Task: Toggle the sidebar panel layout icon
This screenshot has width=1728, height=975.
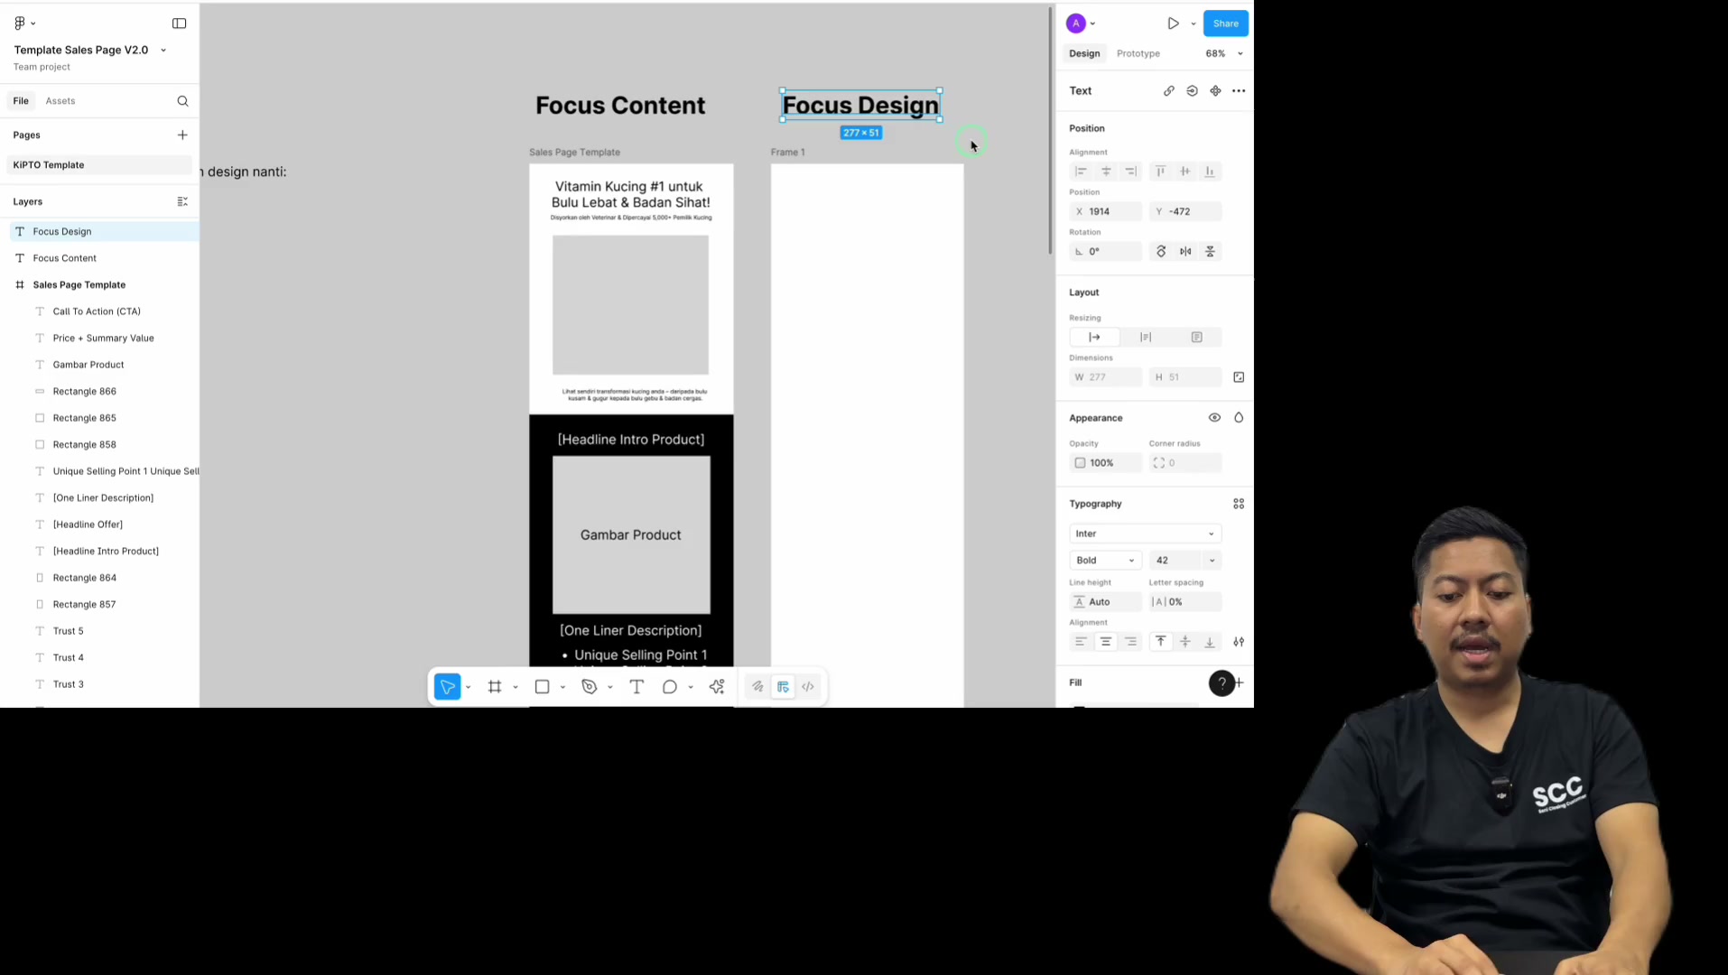Action: pos(180,23)
